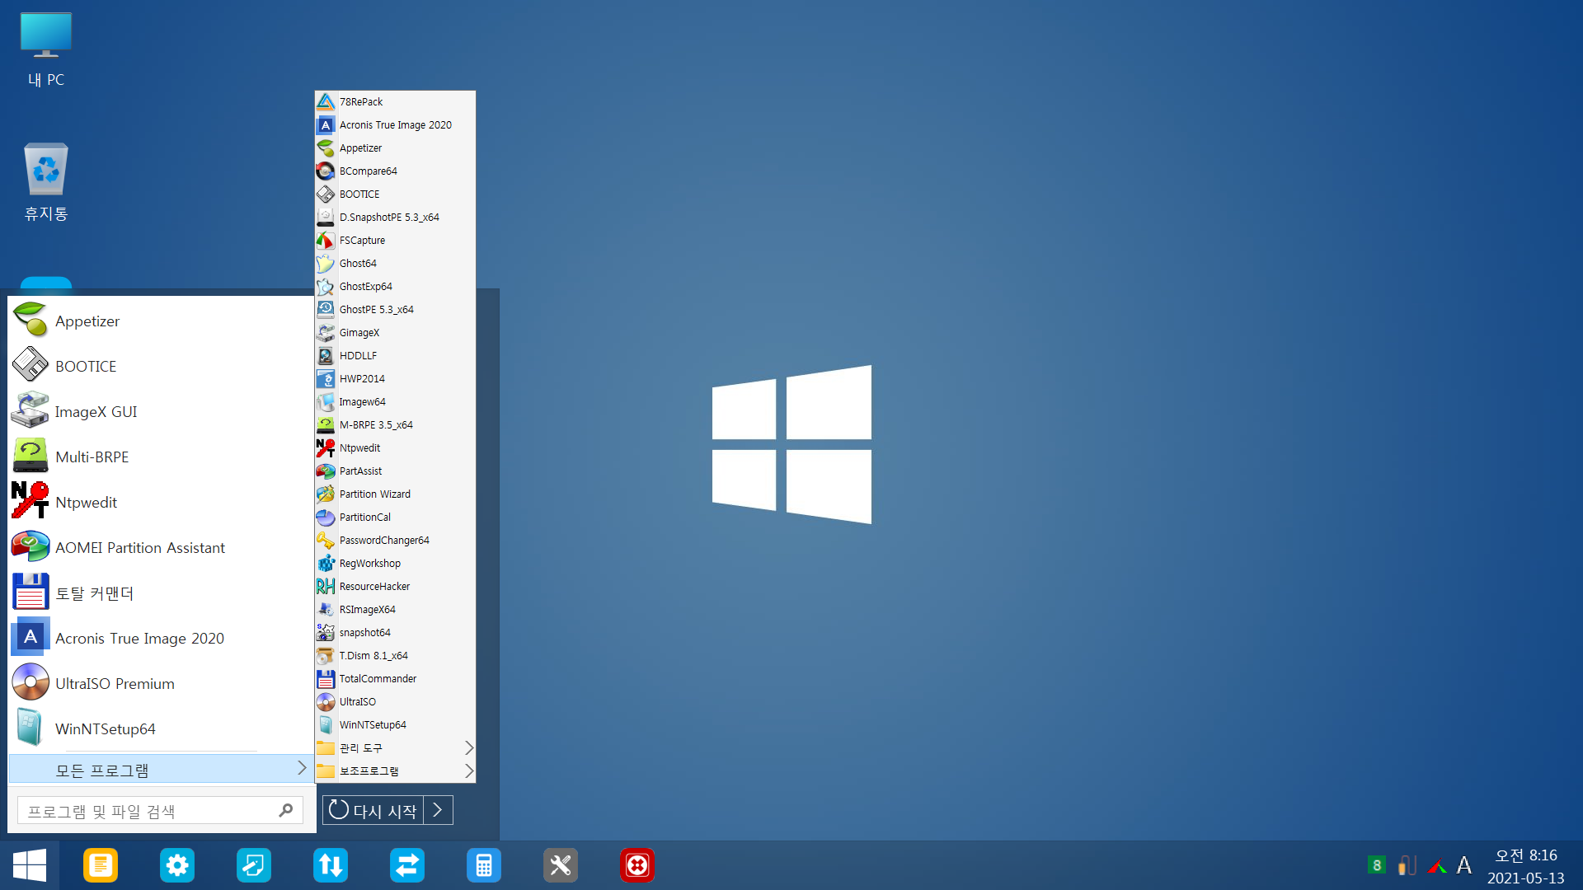Open RegWorkshop entry
This screenshot has width=1583, height=890.
(395, 563)
